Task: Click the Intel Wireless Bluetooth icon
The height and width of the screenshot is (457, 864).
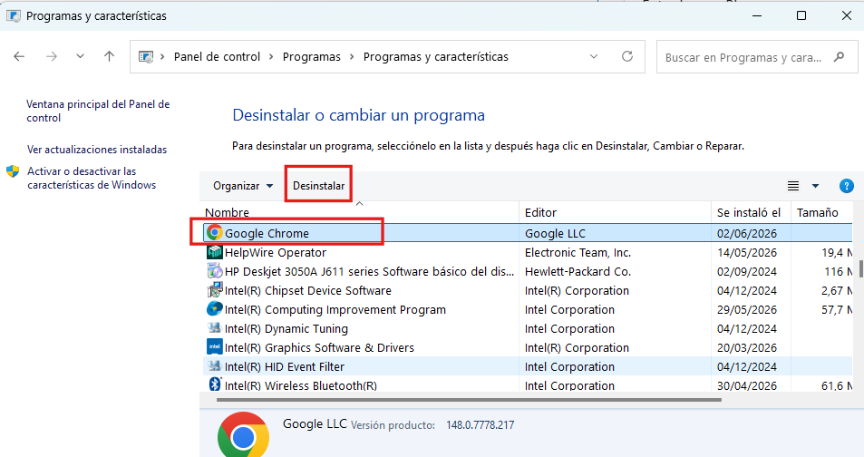Action: [x=214, y=384]
